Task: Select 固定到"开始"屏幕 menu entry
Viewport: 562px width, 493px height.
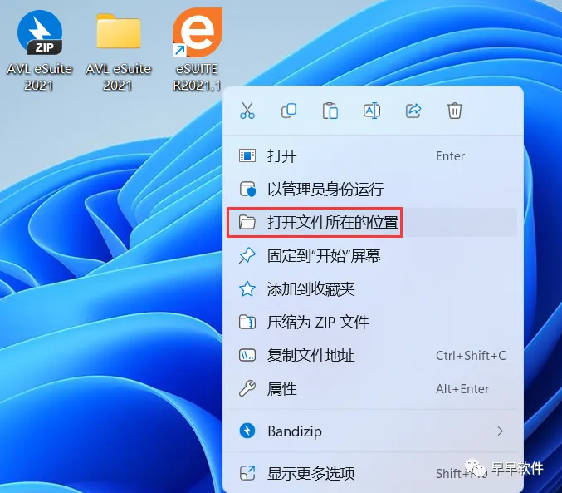Action: 373,256
